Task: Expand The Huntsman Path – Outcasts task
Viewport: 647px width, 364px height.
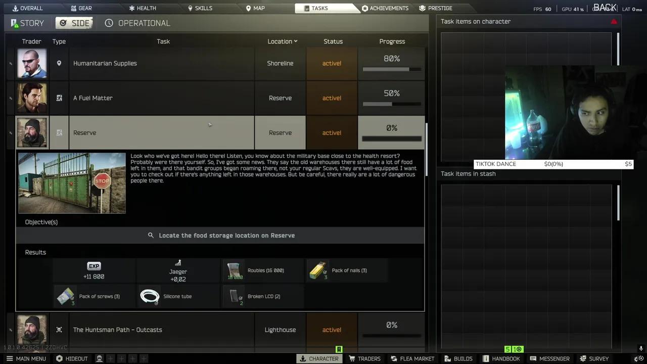Action: tap(162, 330)
